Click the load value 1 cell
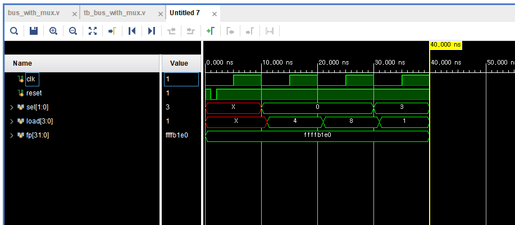515x225 pixels. point(181,121)
